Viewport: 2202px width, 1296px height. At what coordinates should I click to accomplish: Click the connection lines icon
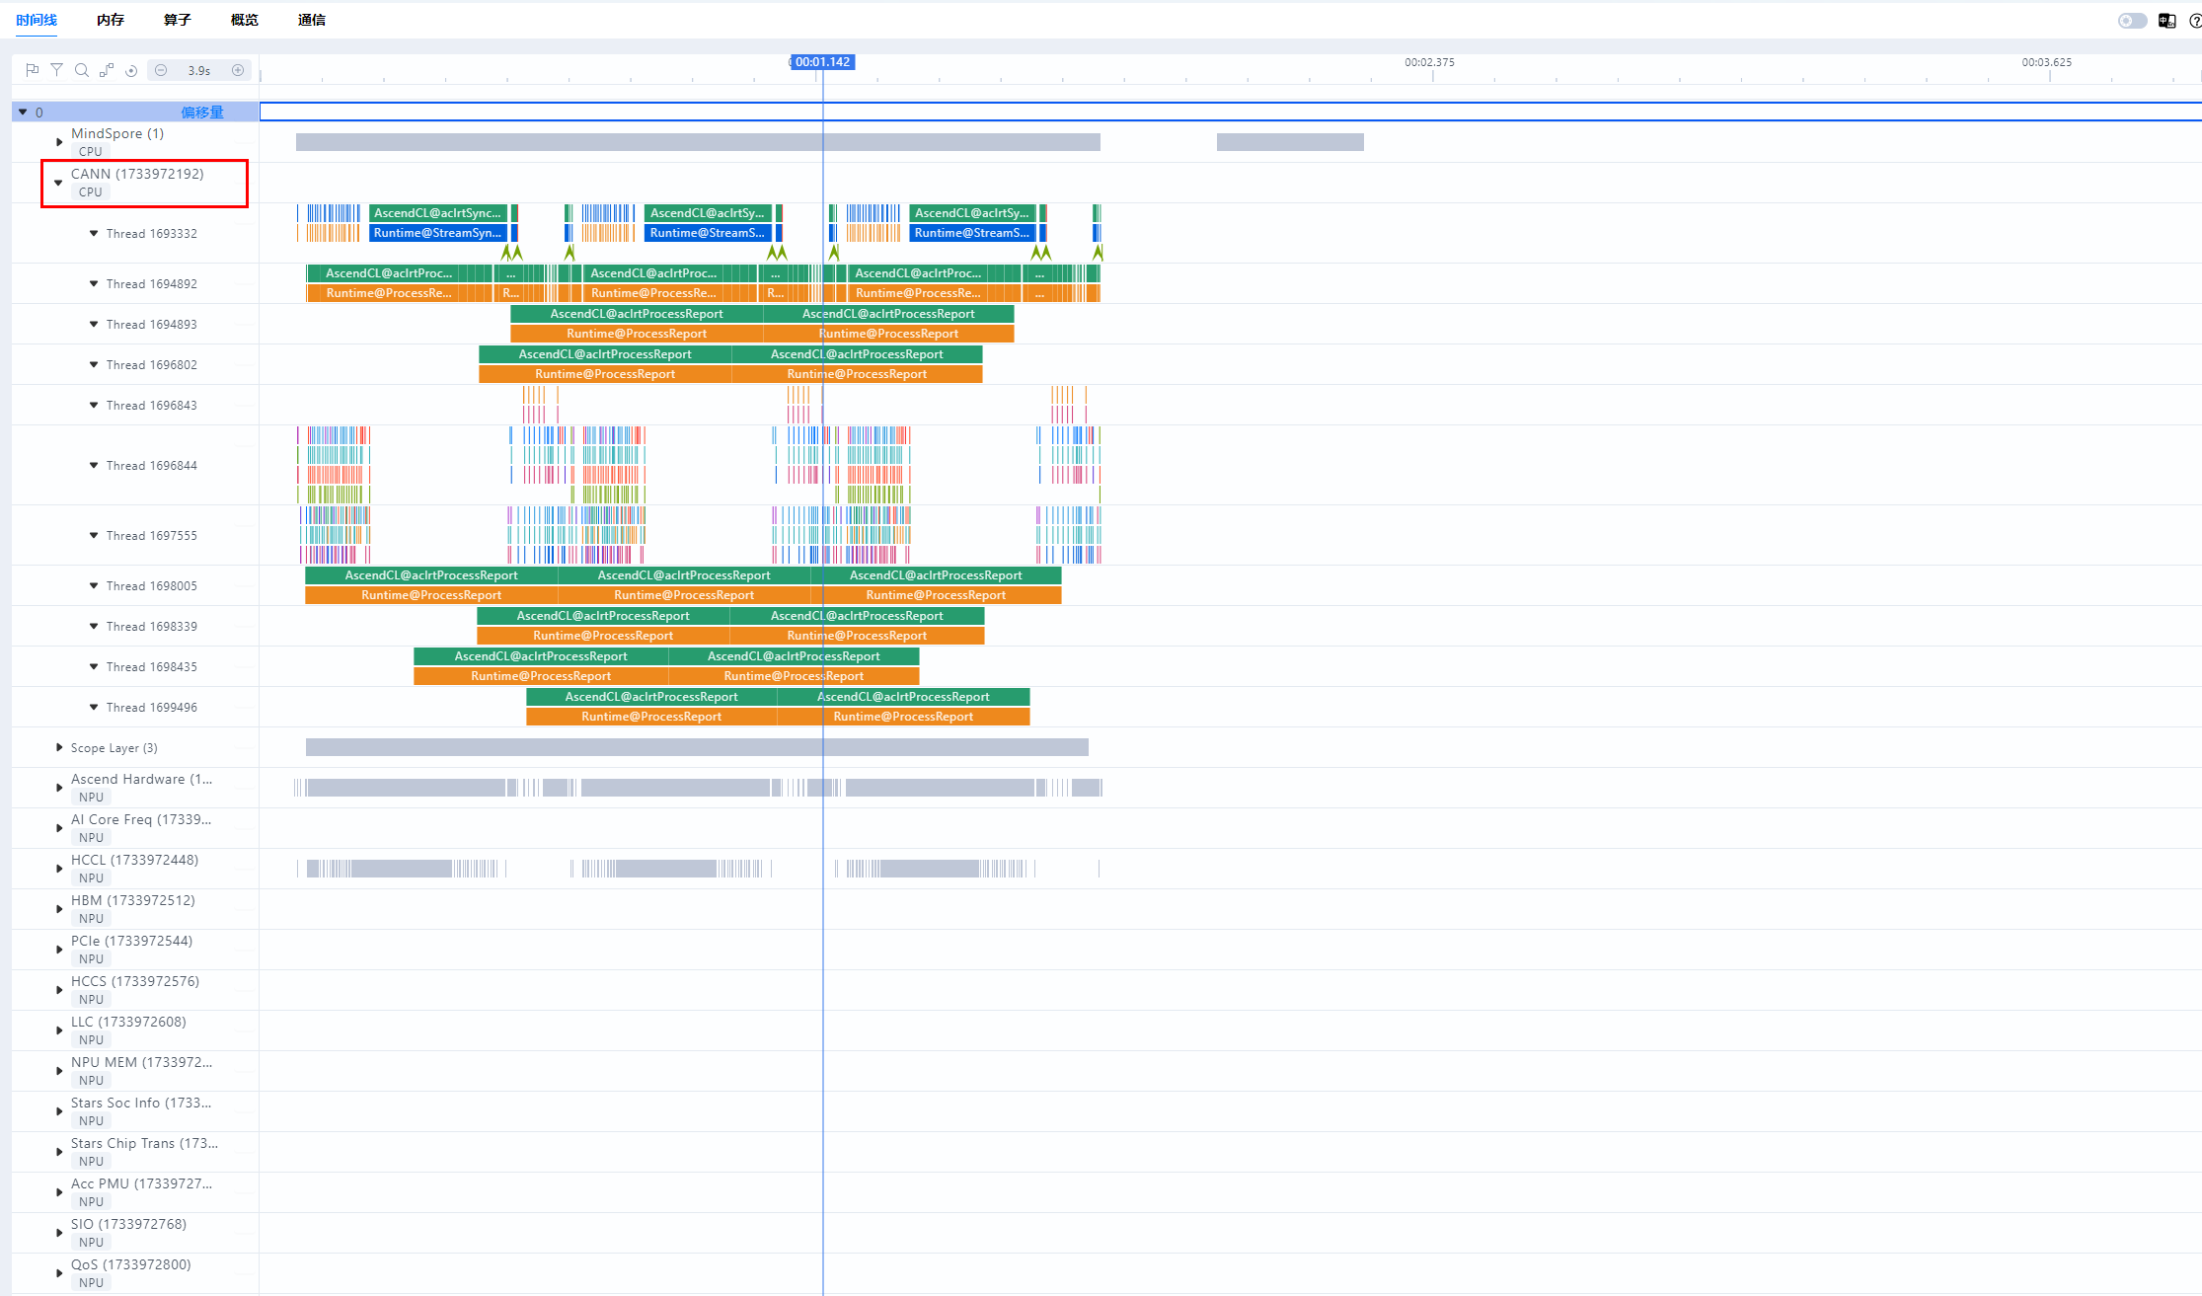pyautogui.click(x=107, y=70)
